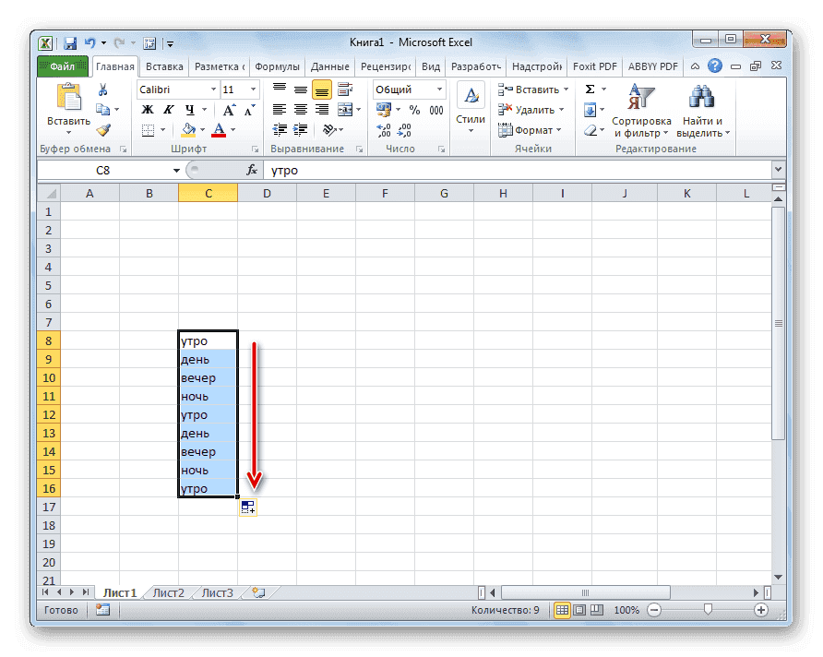Viewport: 823px width, 657px height.
Task: Apply the currency number format
Action: (x=384, y=109)
